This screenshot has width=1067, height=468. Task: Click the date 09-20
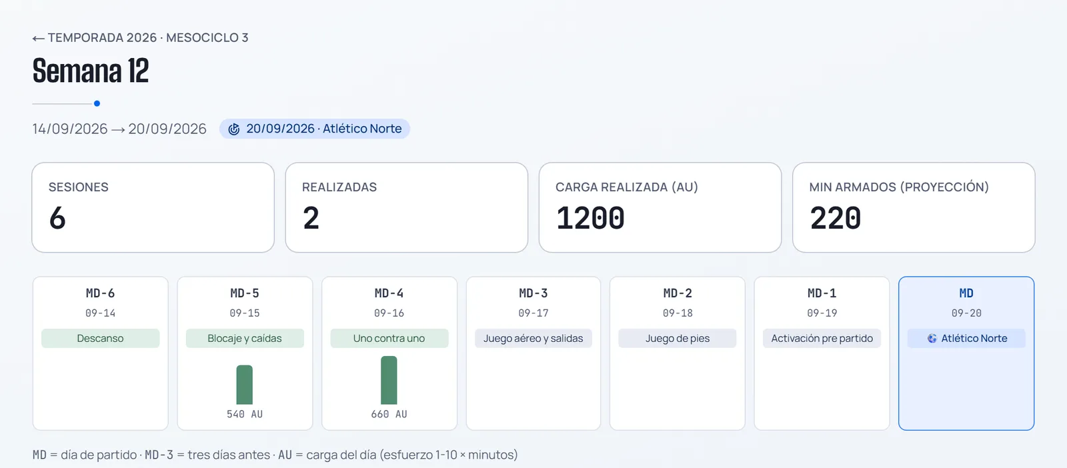(966, 313)
